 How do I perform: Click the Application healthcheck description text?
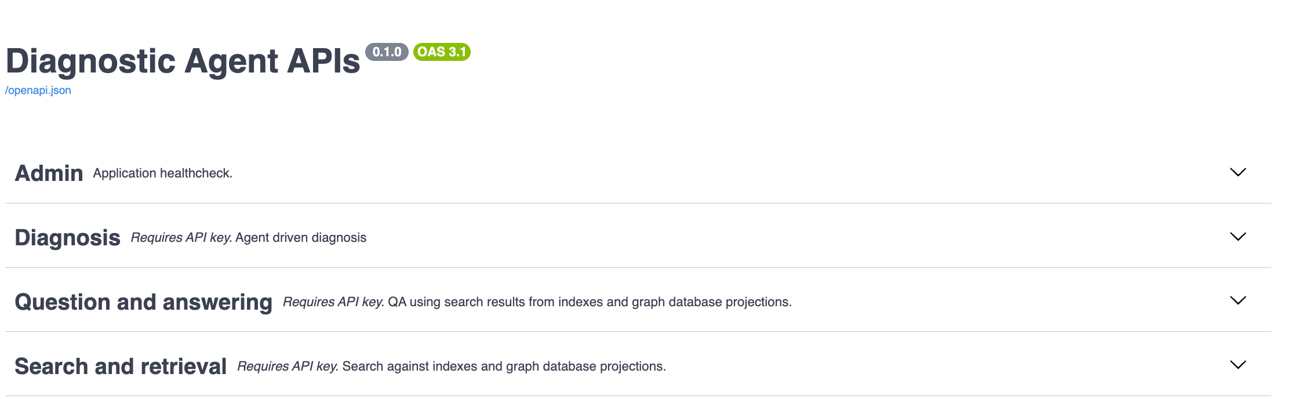[x=162, y=172]
